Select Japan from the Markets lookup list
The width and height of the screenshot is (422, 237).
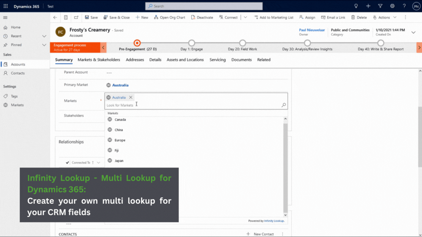[x=119, y=161]
